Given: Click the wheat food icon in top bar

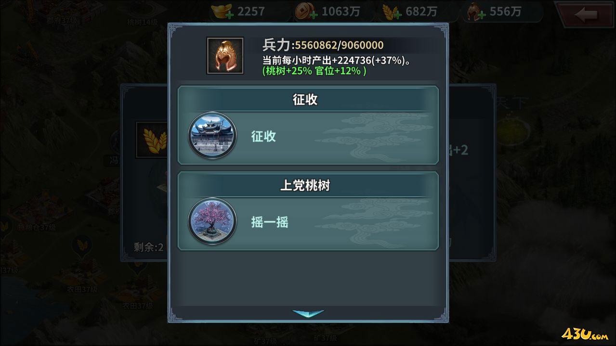Looking at the screenshot, I should [x=391, y=11].
